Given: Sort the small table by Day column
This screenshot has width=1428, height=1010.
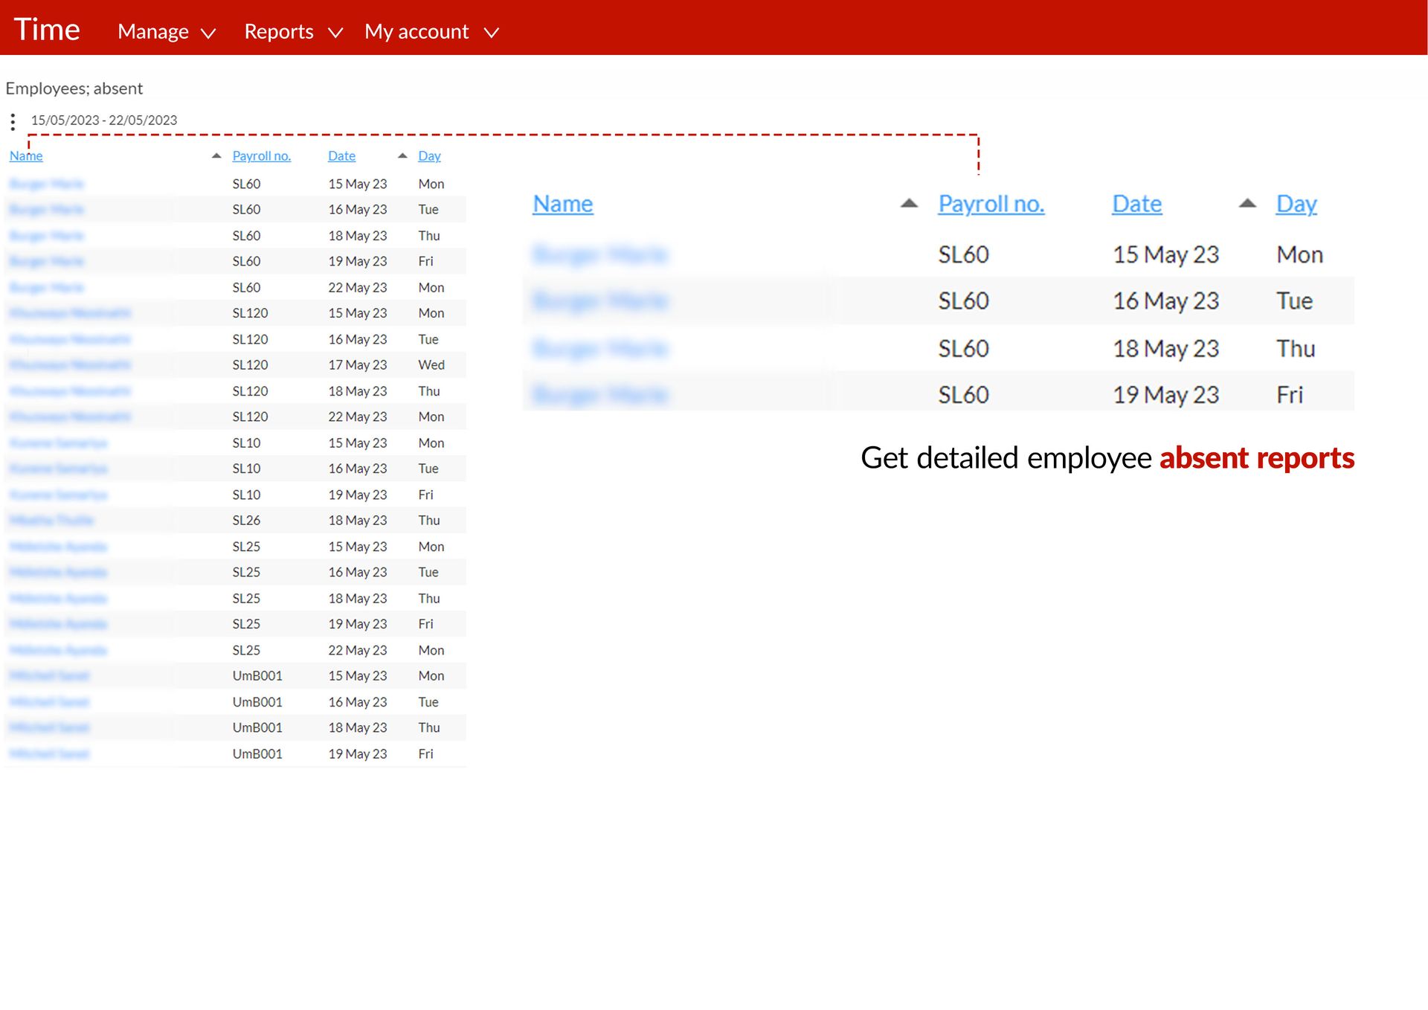Looking at the screenshot, I should point(429,156).
